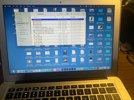Launch Adobe Illustrator from the Dock
The width and height of the screenshot is (134, 100).
(x=65, y=69)
